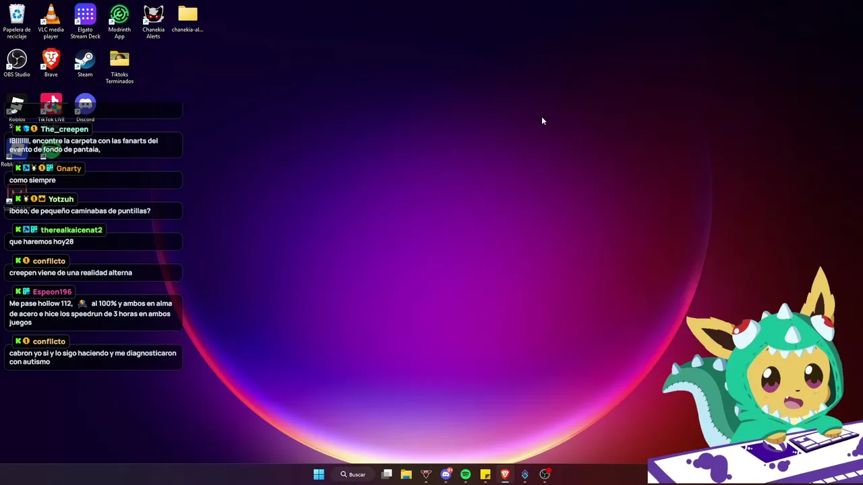Screen dimensions: 863x485
Task: Click the username Gnarty in chat
Action: (x=69, y=168)
